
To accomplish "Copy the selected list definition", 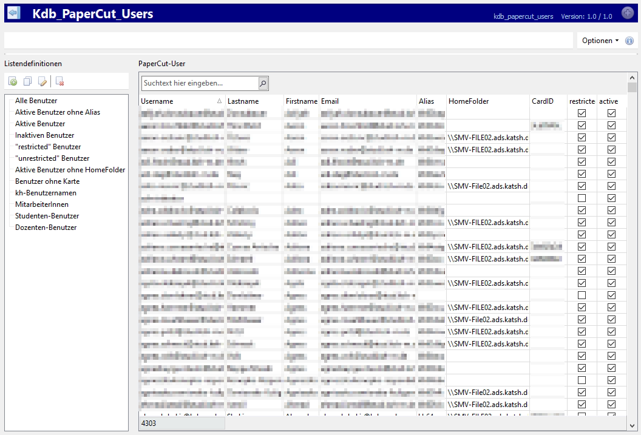I will click(27, 81).
